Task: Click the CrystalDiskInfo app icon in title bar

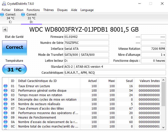Action: pos(4,4)
